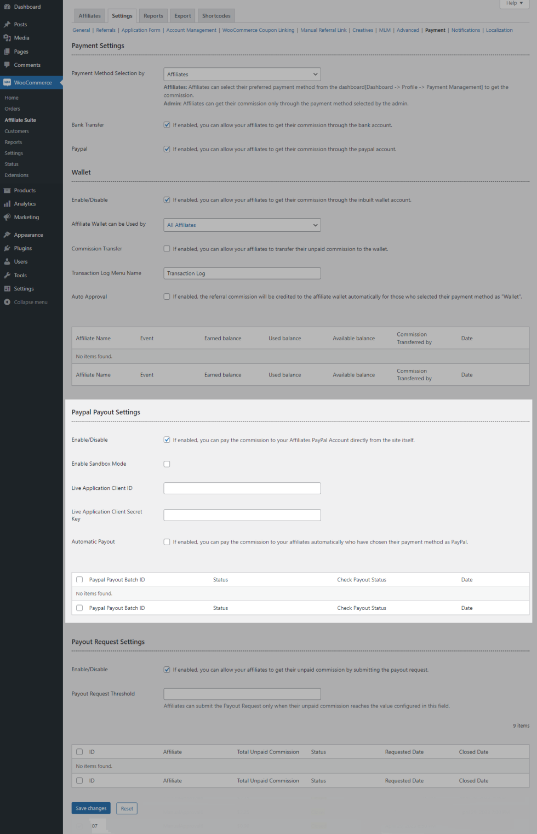The height and width of the screenshot is (834, 537).
Task: Open Analytics via the bar chart icon
Action: [x=7, y=204]
